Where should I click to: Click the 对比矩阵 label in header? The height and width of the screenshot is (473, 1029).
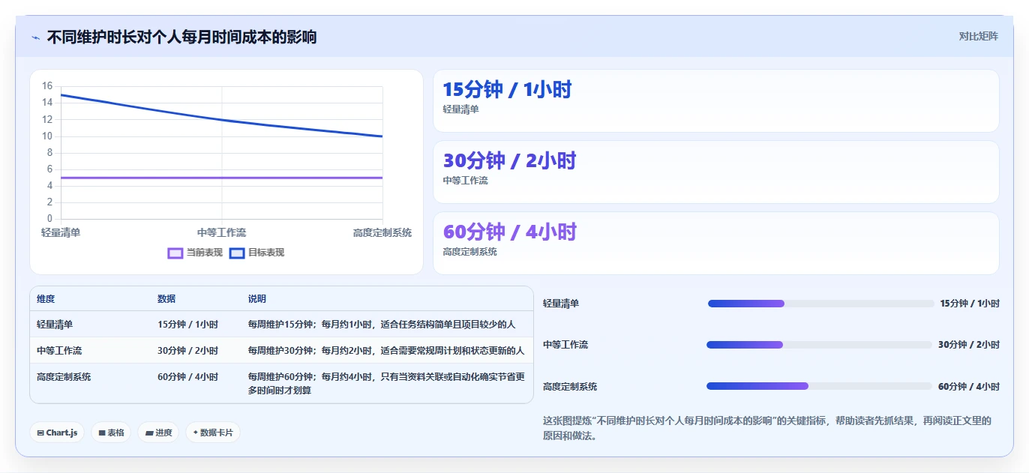978,36
